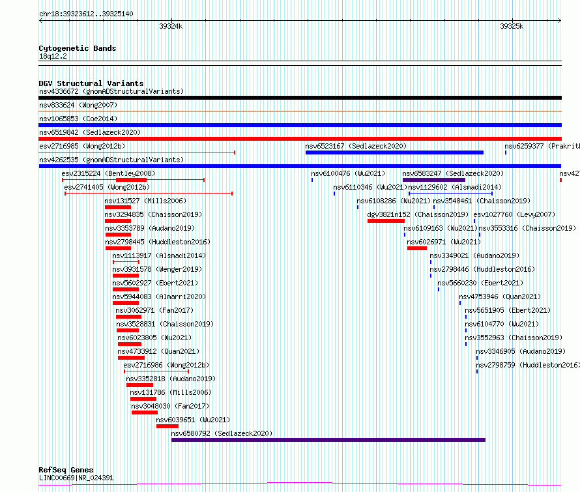Select nsv3352818 (Audano2019) variant label

[171, 379]
